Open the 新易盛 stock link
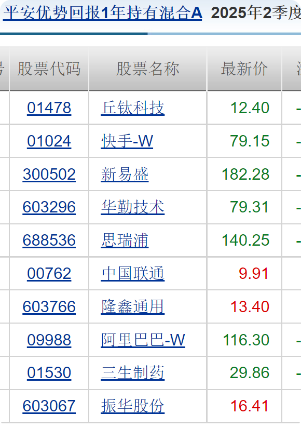Viewport: 301px width, 428px height. click(125, 174)
